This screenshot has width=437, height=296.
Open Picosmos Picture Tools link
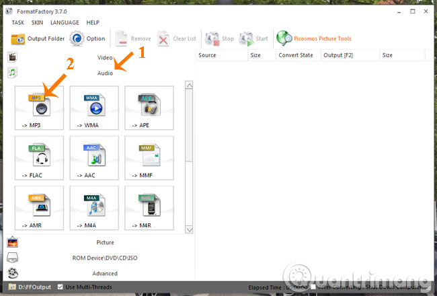tap(314, 38)
